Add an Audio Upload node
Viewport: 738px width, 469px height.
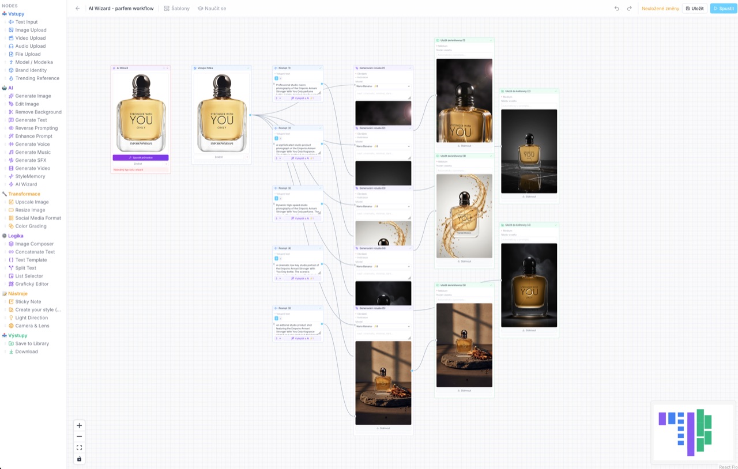click(x=30, y=46)
